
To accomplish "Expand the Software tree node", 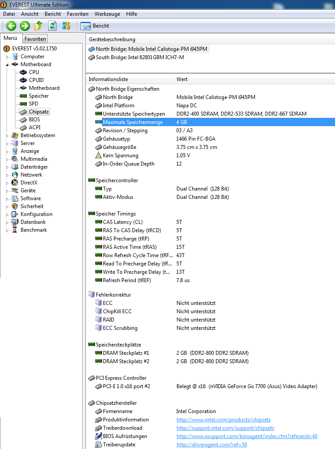I will 7,199.
